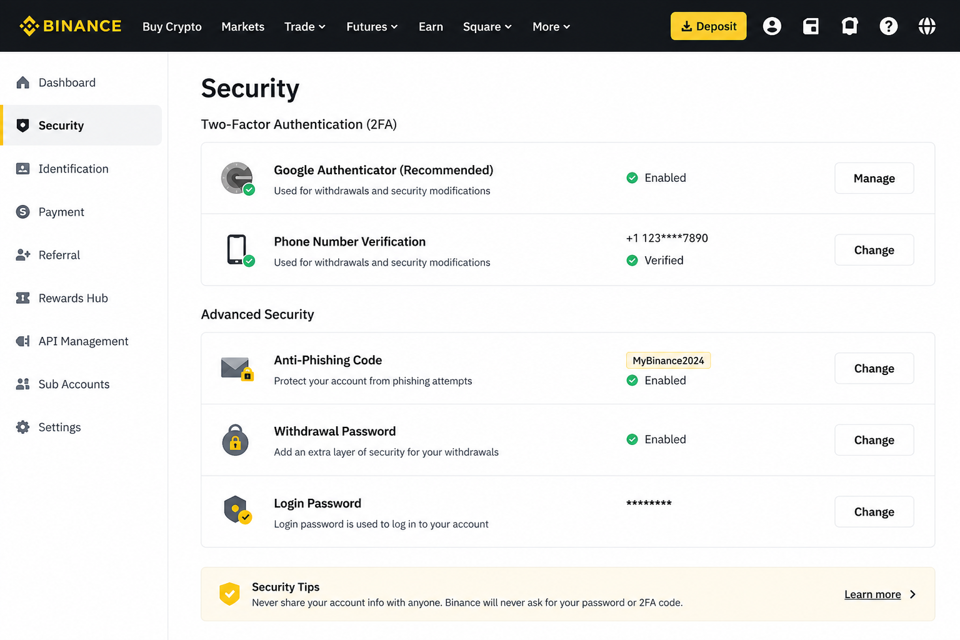Viewport: 960px width, 640px height.
Task: Expand the More dropdown menu
Action: point(551,26)
